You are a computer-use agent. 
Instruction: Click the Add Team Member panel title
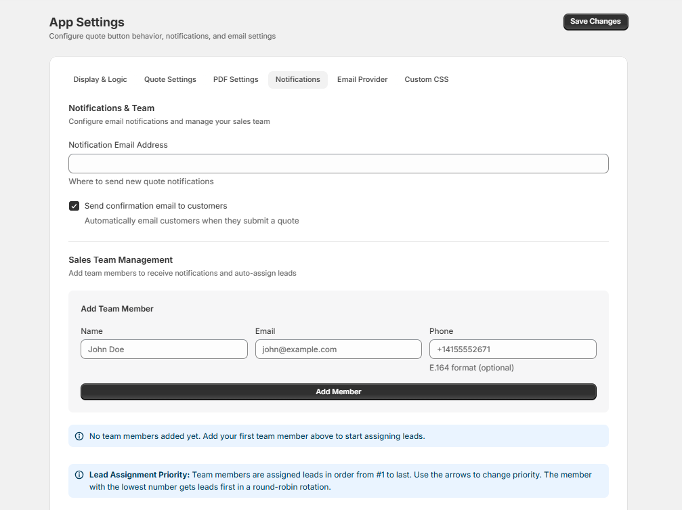tap(117, 308)
